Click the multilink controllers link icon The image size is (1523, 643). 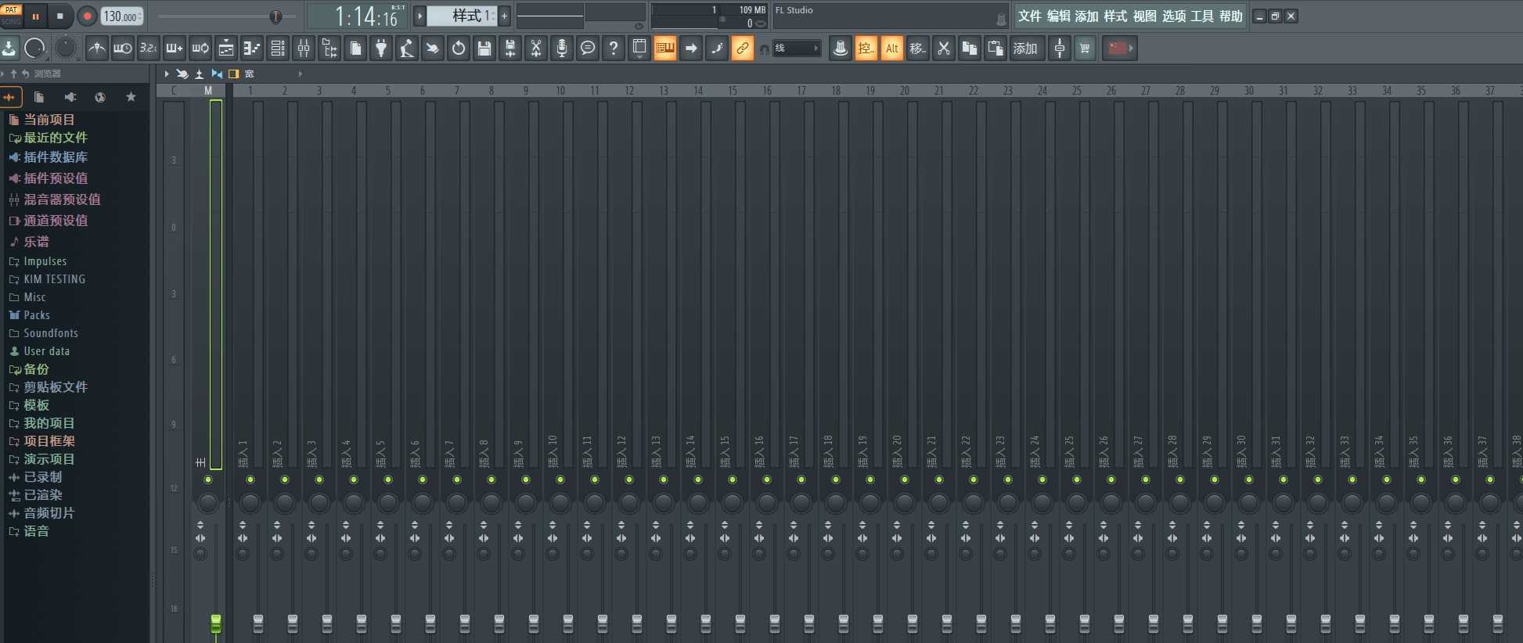pyautogui.click(x=743, y=48)
